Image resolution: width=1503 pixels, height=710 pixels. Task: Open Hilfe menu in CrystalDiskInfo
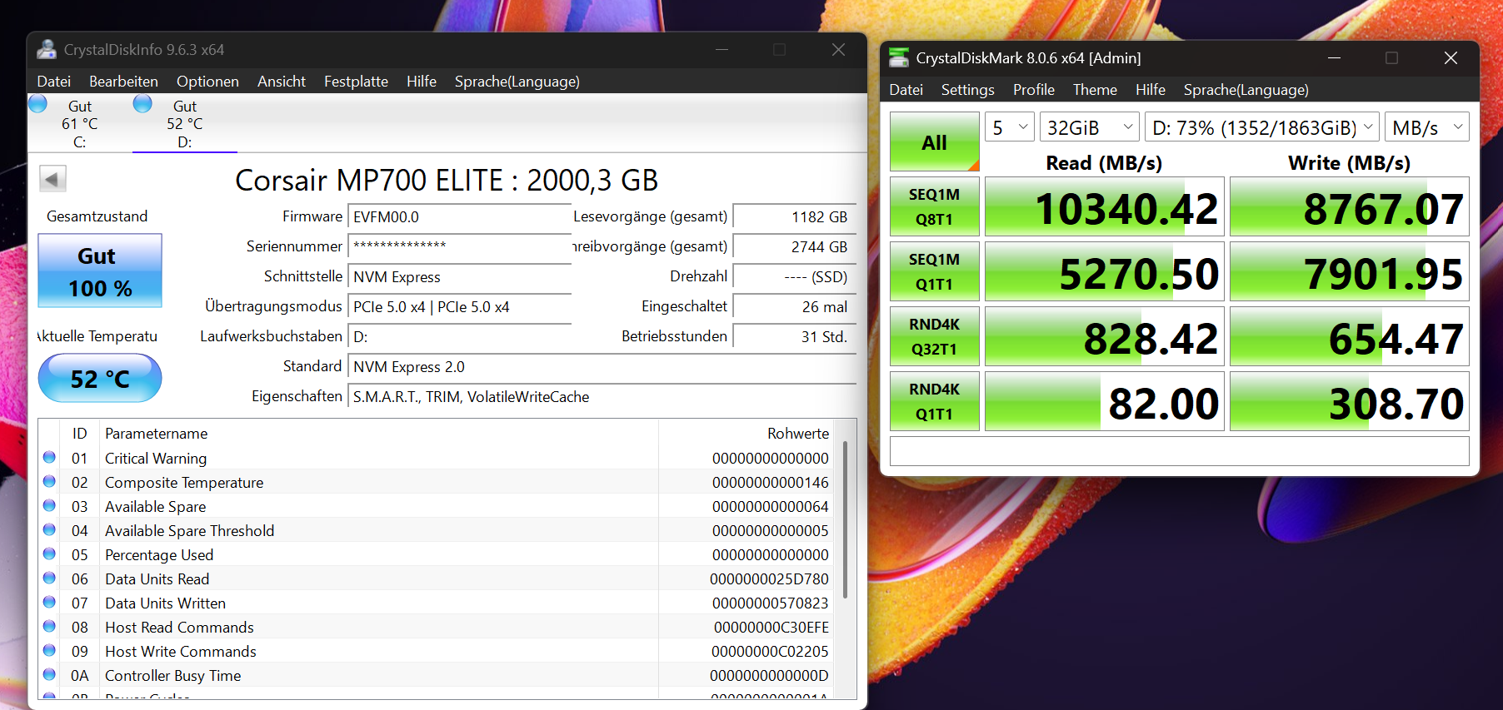(422, 82)
